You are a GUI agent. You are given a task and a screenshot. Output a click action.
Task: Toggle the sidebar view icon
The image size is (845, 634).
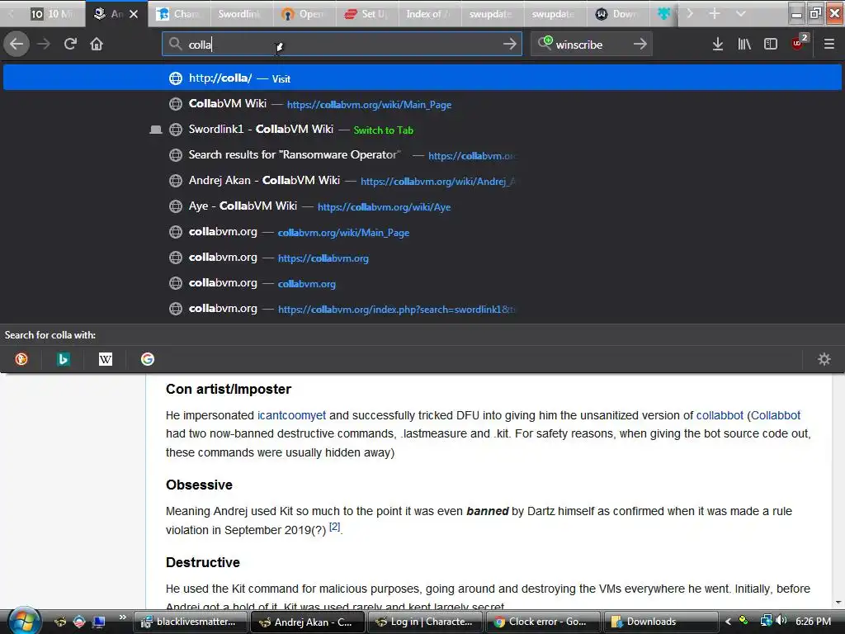point(771,44)
